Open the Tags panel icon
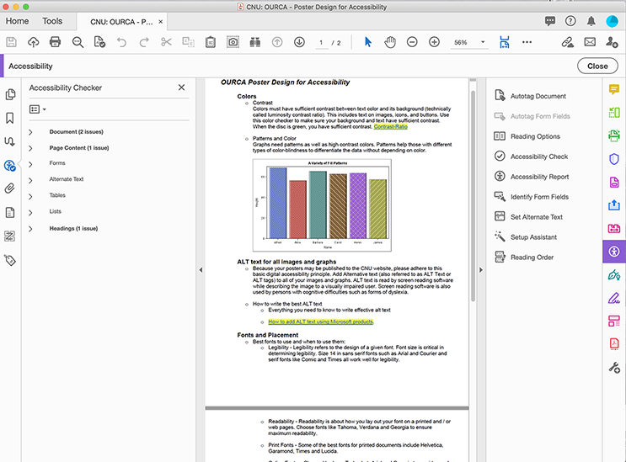626x462 pixels. (10, 260)
